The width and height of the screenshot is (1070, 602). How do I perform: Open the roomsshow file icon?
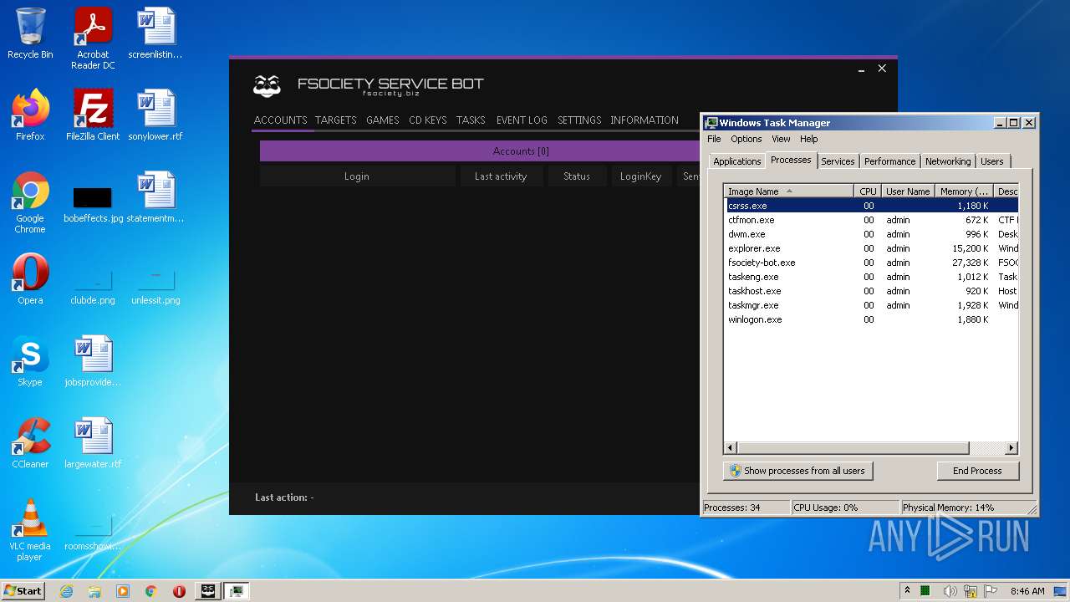click(x=93, y=533)
